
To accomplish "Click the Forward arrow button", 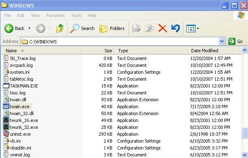I will pyautogui.click(x=41, y=28).
